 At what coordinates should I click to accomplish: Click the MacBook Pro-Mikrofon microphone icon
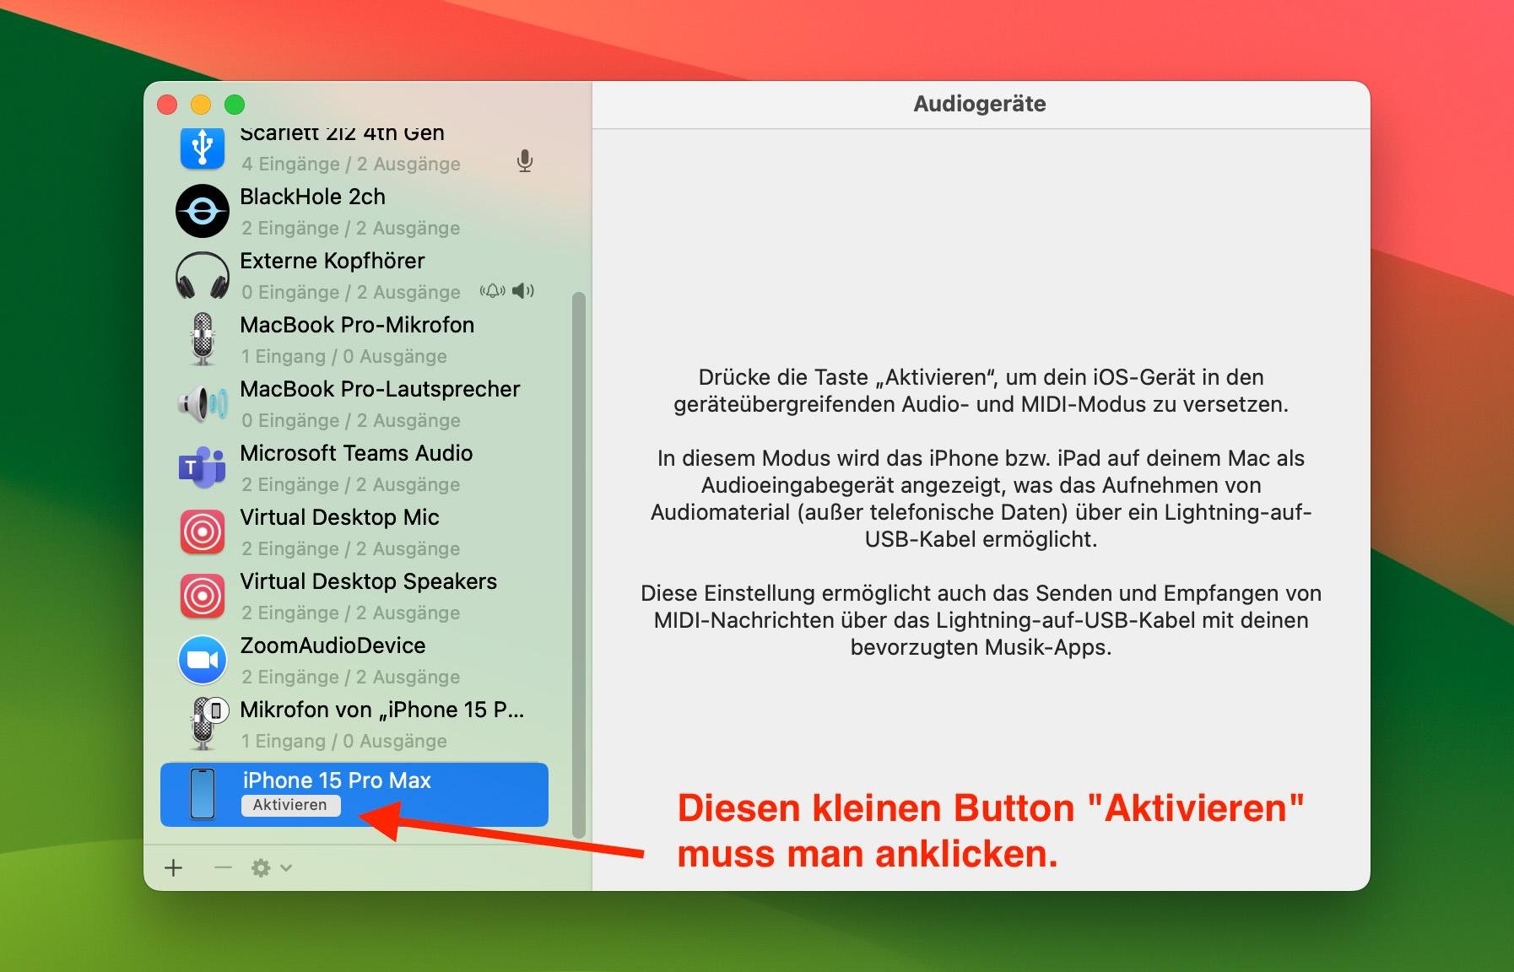203,339
